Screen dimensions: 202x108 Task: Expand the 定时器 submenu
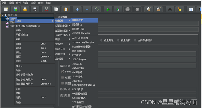point(63,44)
